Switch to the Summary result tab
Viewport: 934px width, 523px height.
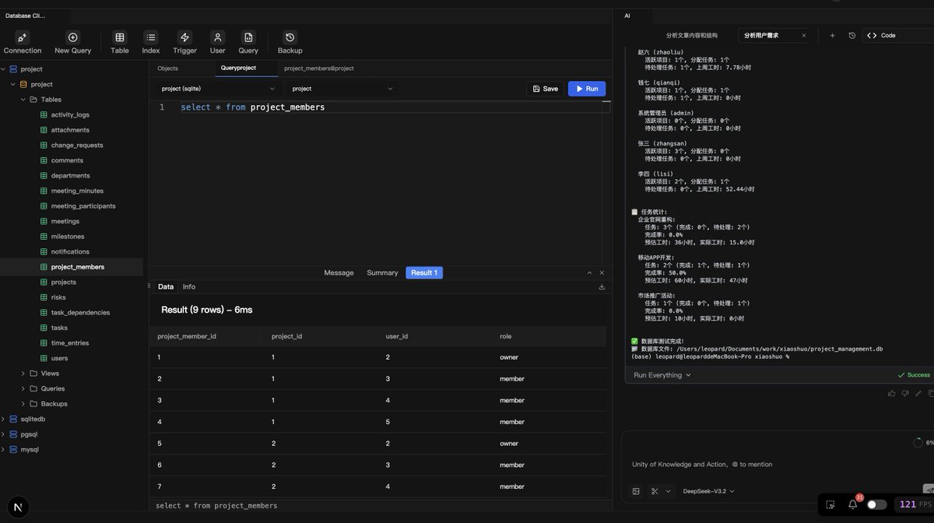pyautogui.click(x=382, y=273)
